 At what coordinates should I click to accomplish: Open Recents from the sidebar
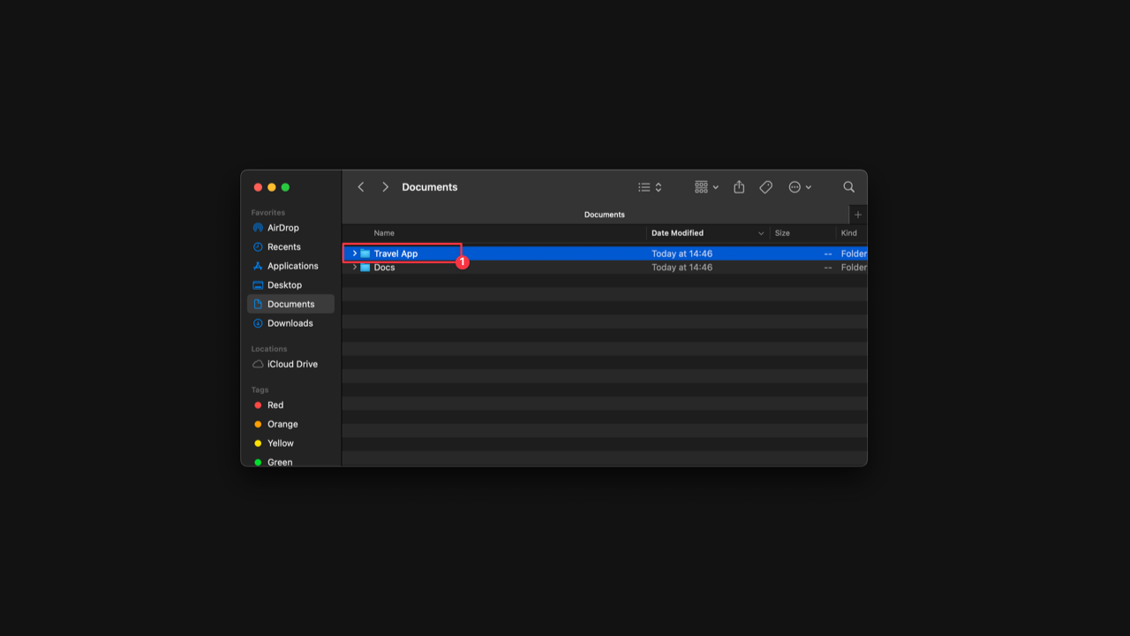click(282, 246)
